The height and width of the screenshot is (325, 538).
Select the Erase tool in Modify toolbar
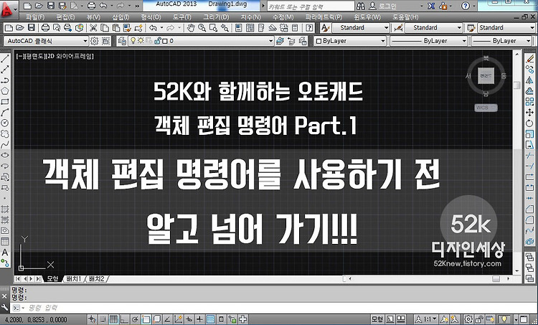[x=530, y=59]
